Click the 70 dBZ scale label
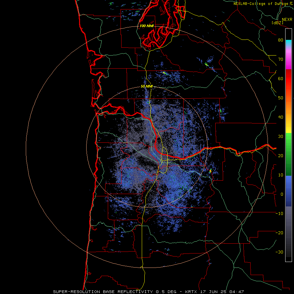The image size is (294, 294). coord(281,59)
